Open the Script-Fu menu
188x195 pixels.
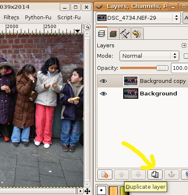coord(69,18)
